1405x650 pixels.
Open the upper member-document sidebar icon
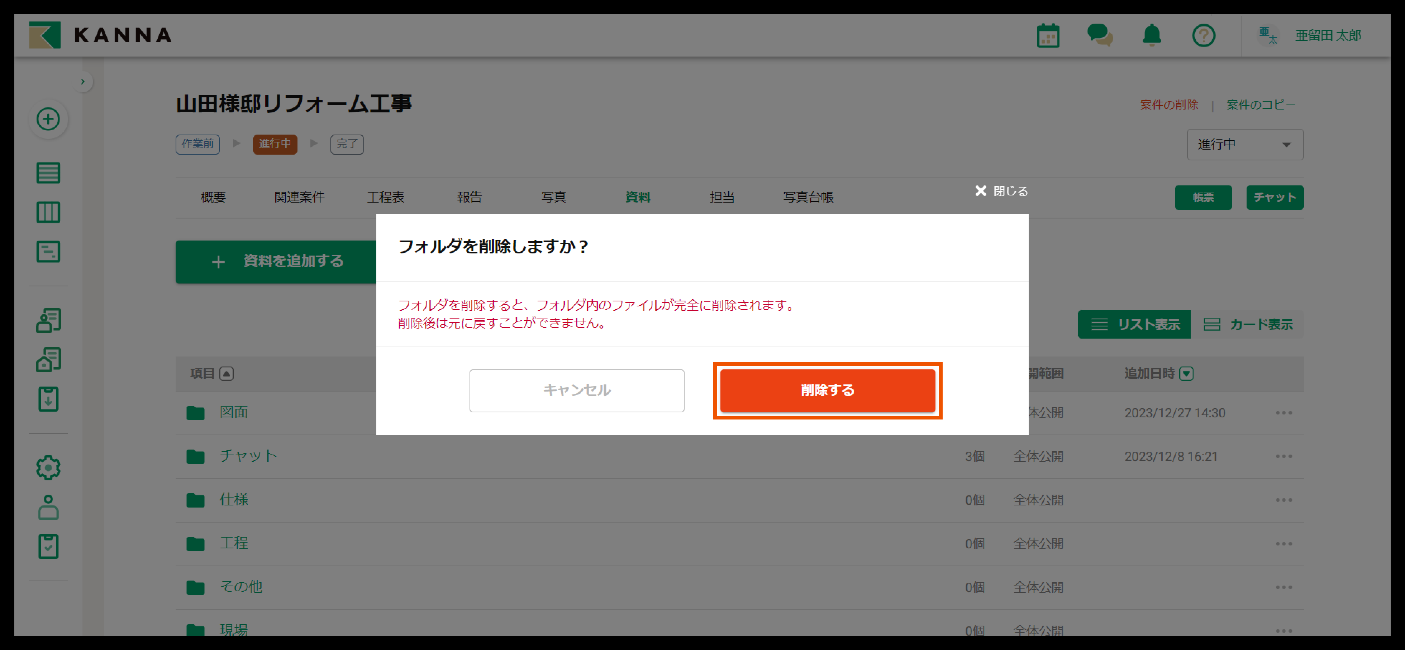tap(48, 320)
